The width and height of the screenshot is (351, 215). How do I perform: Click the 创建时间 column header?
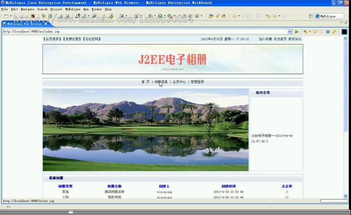pos(229,186)
